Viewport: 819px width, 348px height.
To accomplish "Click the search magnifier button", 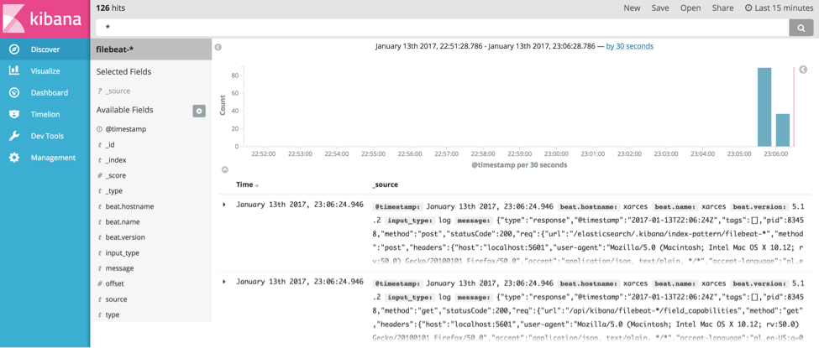I will pos(801,29).
